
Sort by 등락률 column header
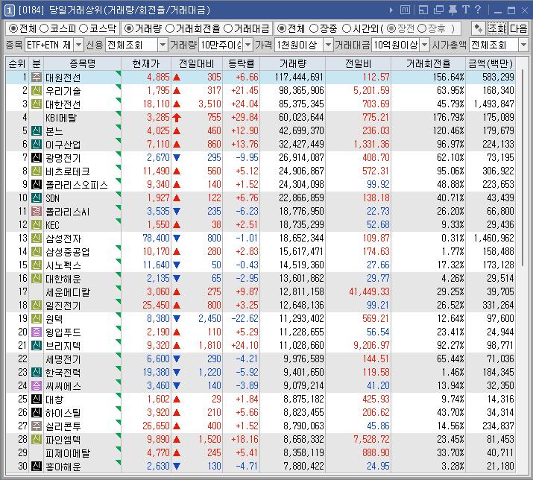(x=241, y=63)
